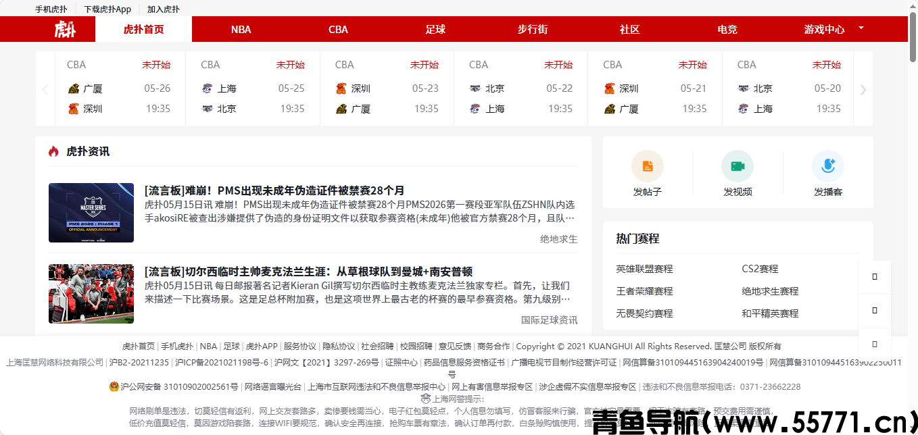Switch to the CBA navbar tab
The image size is (918, 435).
tap(338, 29)
